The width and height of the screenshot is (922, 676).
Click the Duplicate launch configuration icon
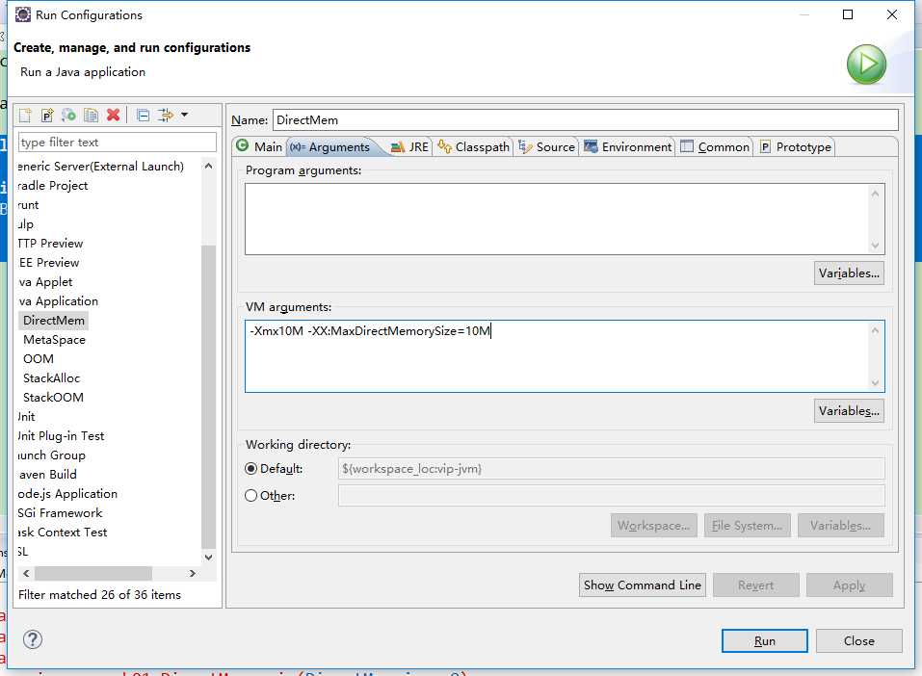(91, 116)
